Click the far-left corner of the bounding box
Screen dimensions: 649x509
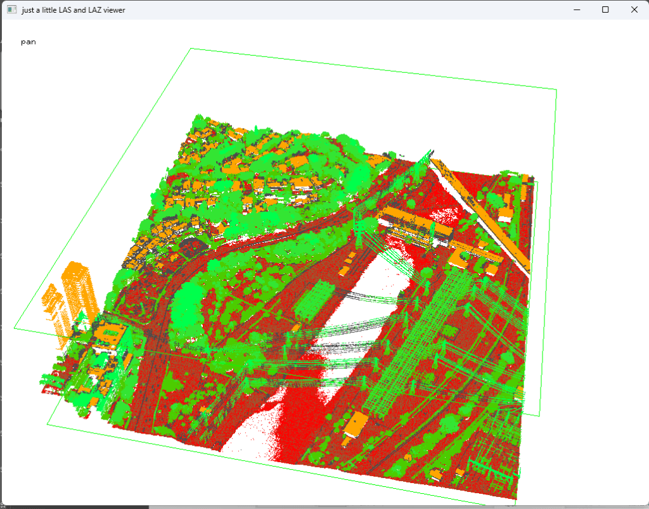[x=15, y=327]
